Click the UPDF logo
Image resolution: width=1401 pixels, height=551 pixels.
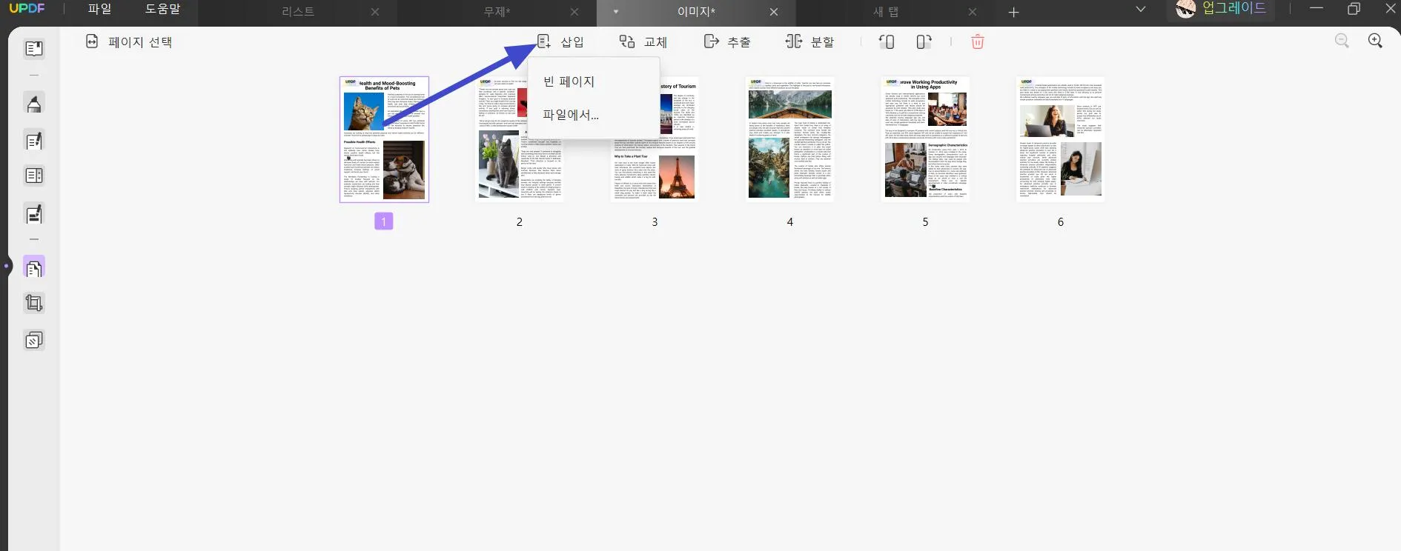click(x=27, y=9)
